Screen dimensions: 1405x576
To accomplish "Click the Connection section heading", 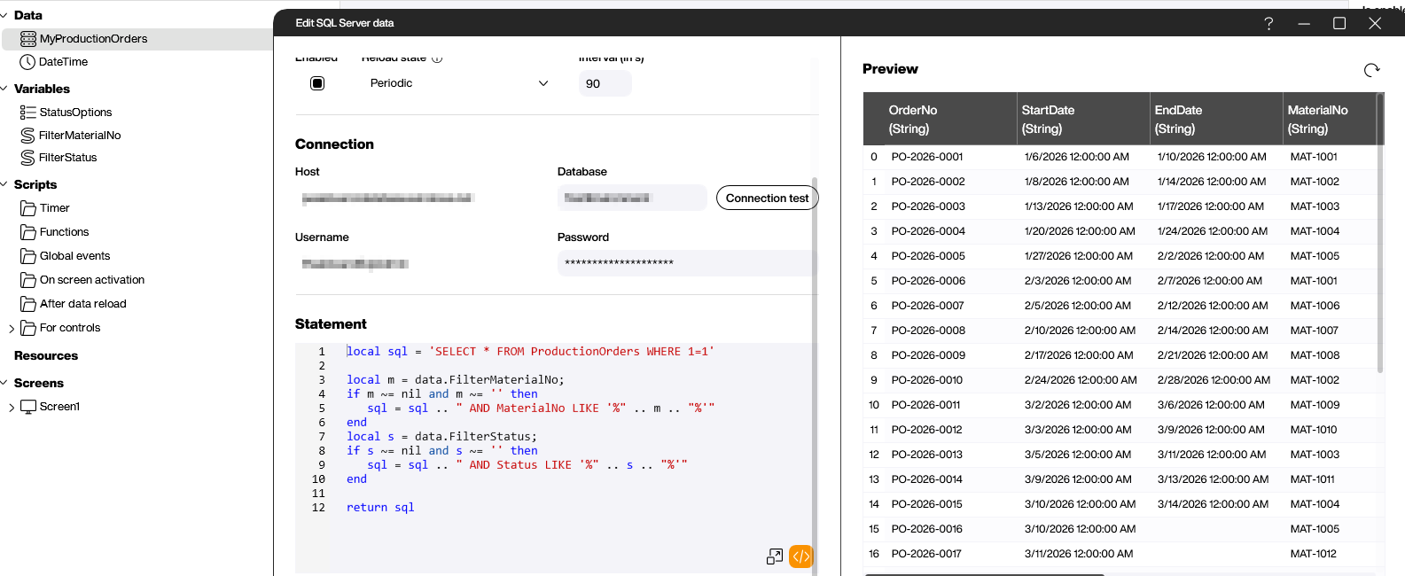I will tap(334, 144).
